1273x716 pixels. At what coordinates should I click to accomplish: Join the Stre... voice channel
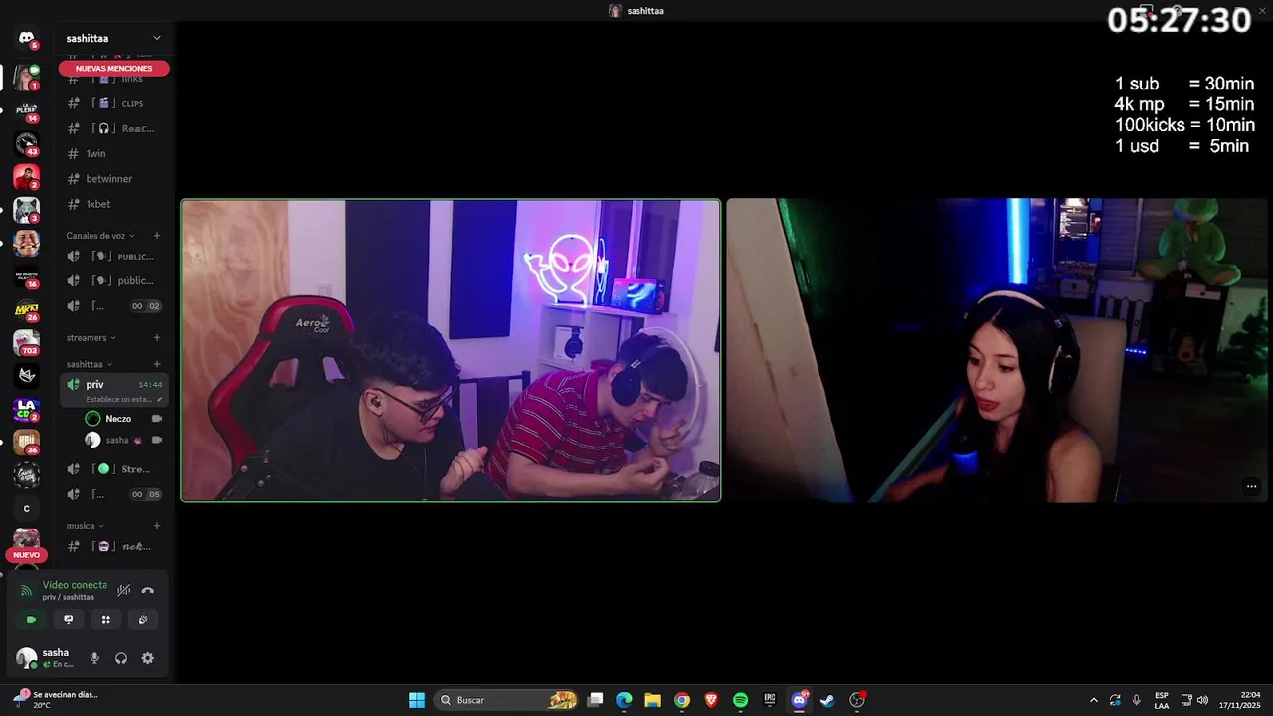coord(112,469)
